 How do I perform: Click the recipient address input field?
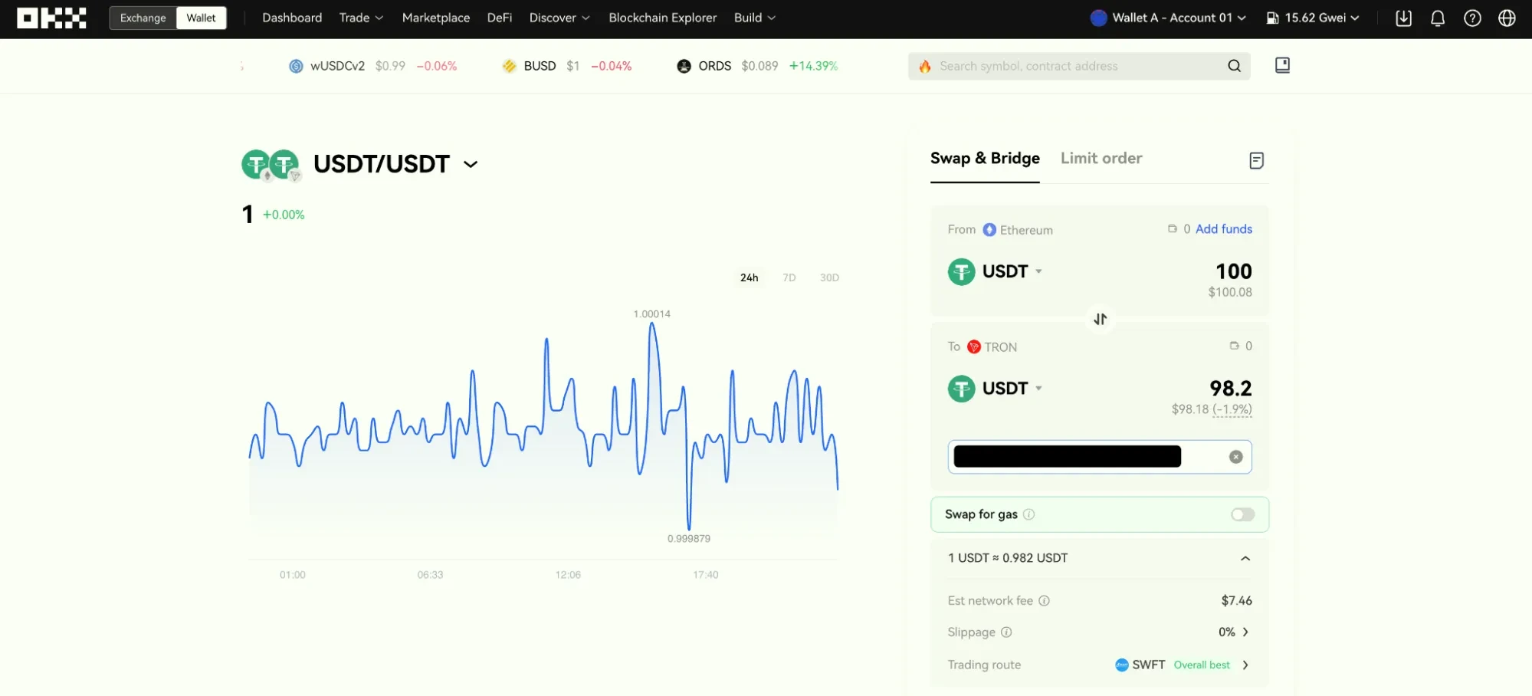click(x=1100, y=457)
